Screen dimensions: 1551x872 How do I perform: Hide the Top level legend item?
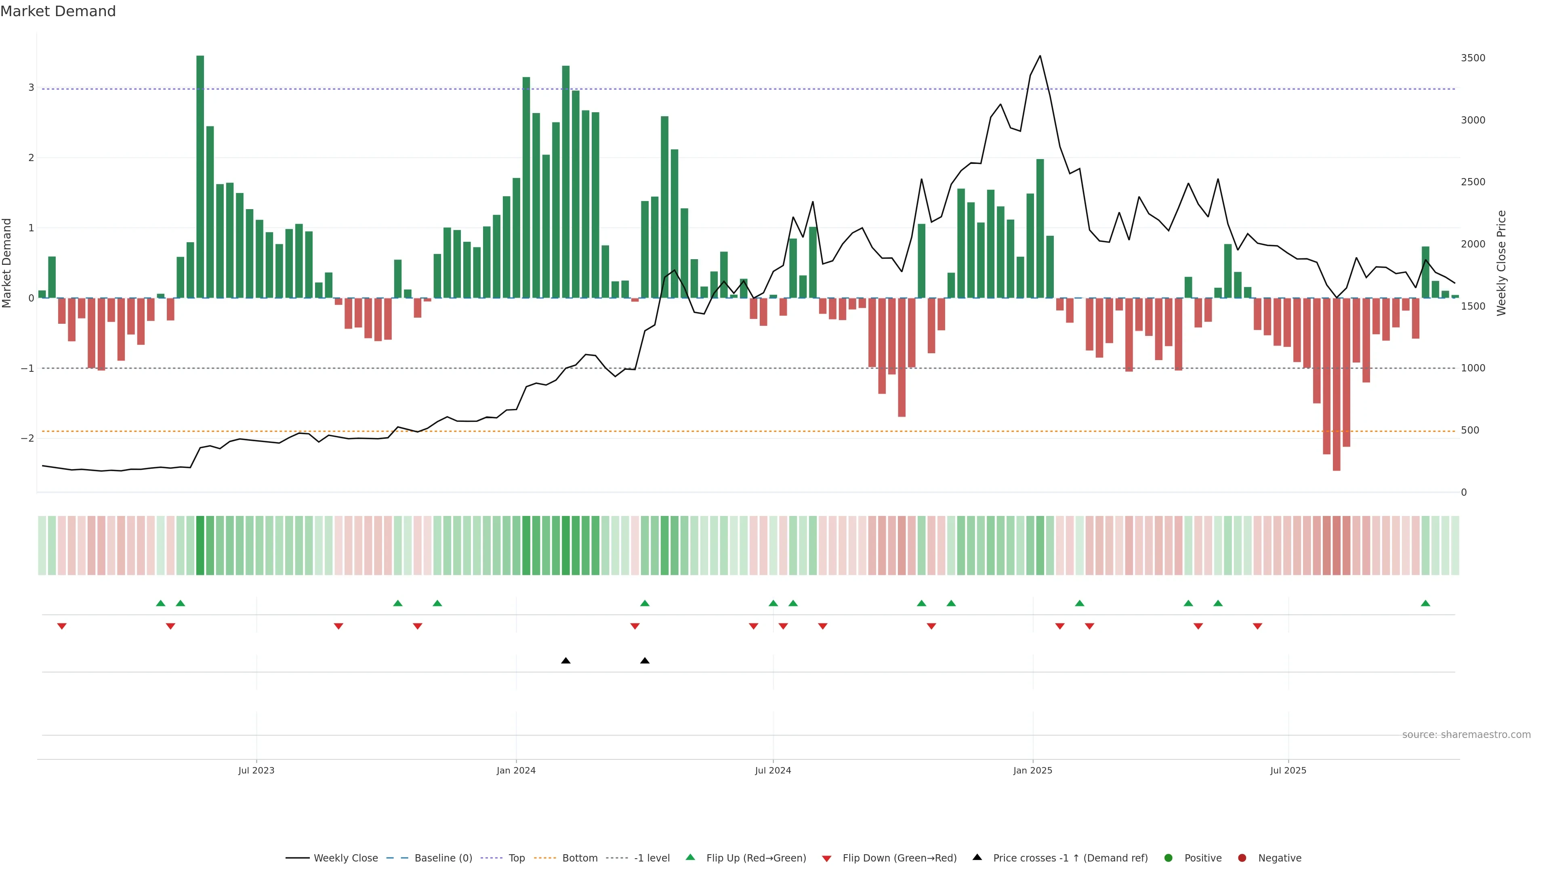click(x=516, y=858)
